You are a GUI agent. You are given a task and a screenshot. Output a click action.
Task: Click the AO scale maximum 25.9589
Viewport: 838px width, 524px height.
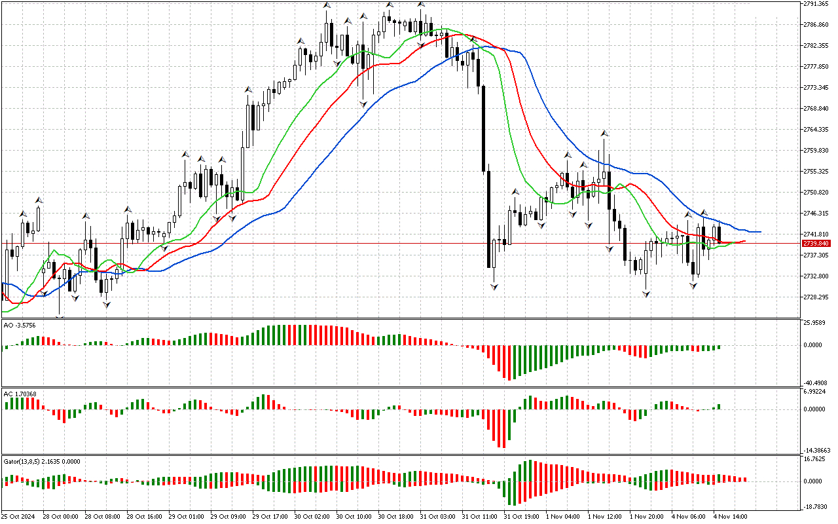coord(815,324)
